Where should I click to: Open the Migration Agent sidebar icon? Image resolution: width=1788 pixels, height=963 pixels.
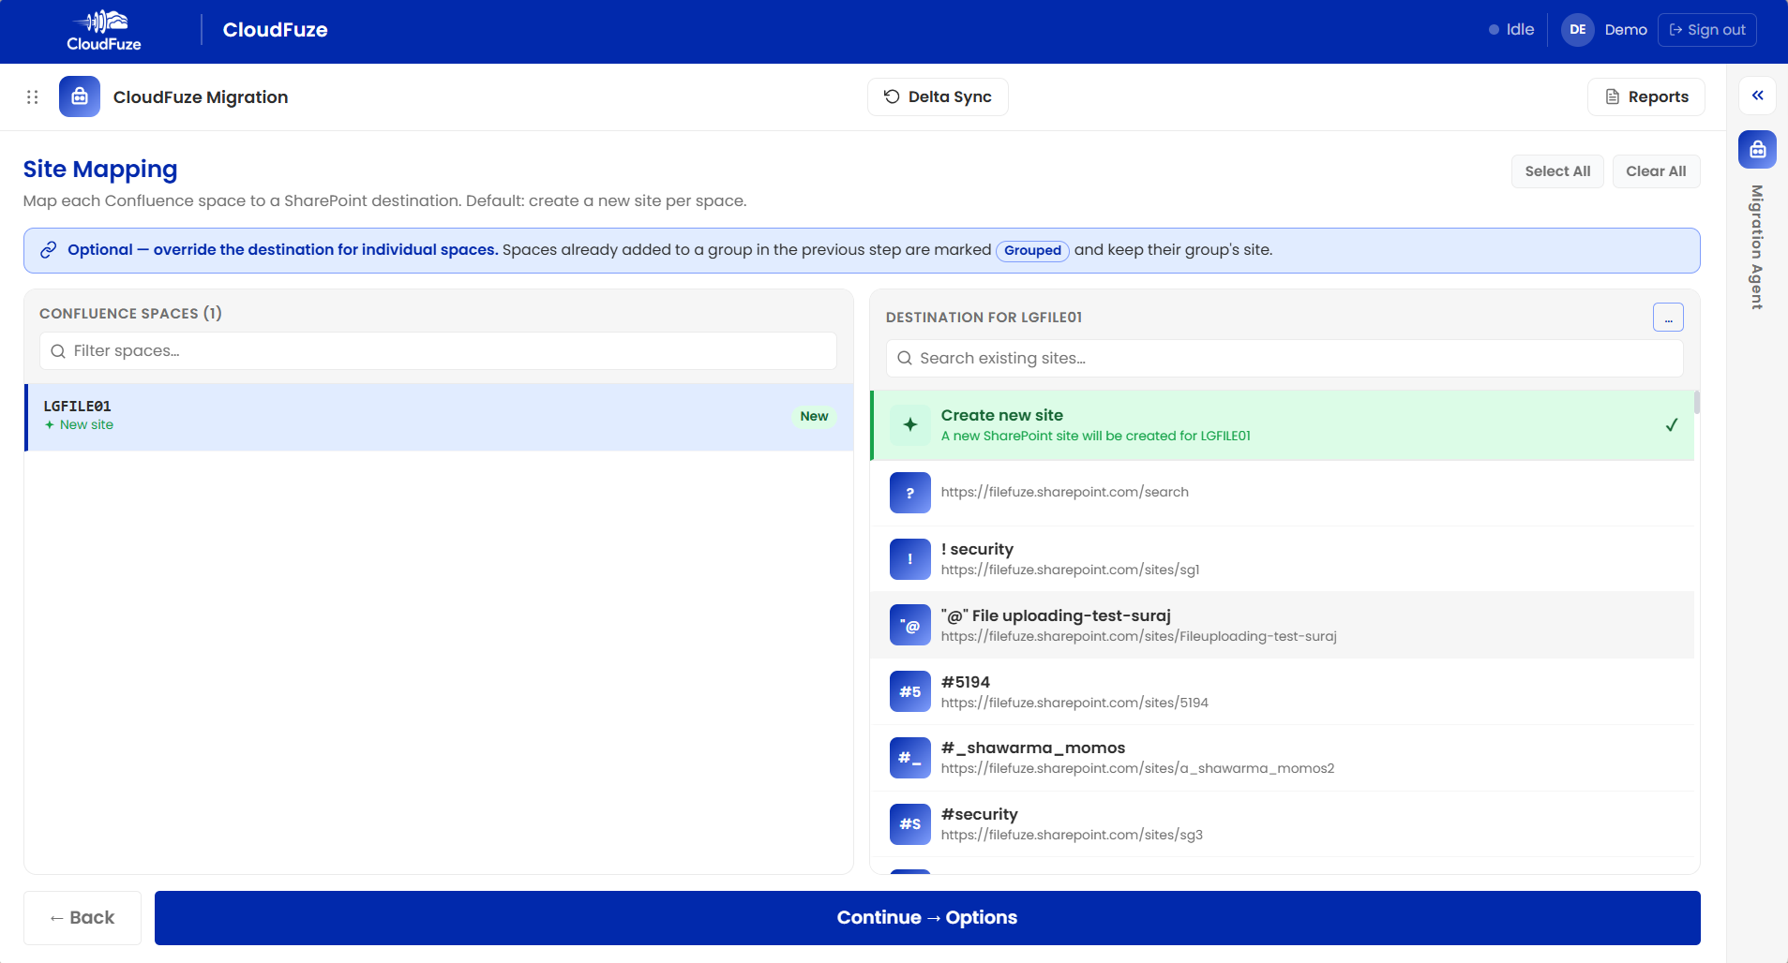tap(1757, 149)
